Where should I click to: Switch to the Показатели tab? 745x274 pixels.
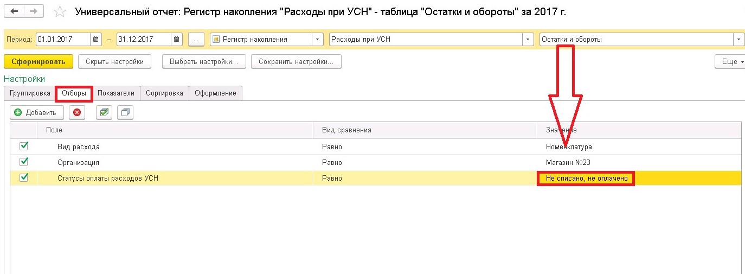[x=116, y=93]
